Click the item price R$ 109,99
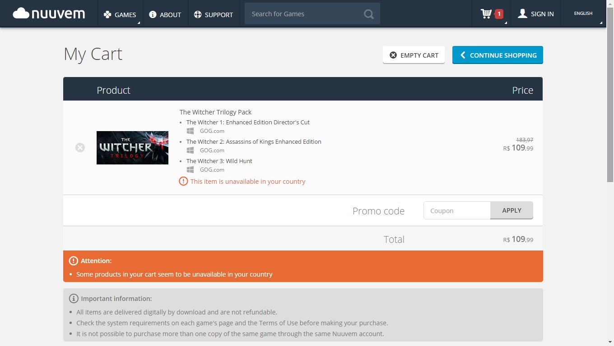This screenshot has width=614, height=346. pos(518,148)
